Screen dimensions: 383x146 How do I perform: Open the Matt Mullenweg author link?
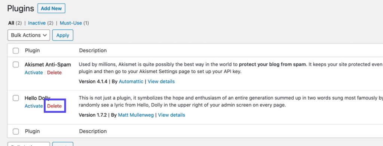click(136, 115)
